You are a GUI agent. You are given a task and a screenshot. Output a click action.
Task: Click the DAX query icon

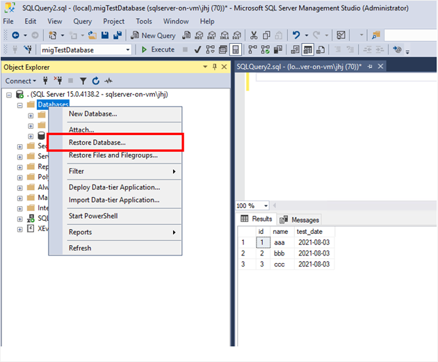pos(236,36)
